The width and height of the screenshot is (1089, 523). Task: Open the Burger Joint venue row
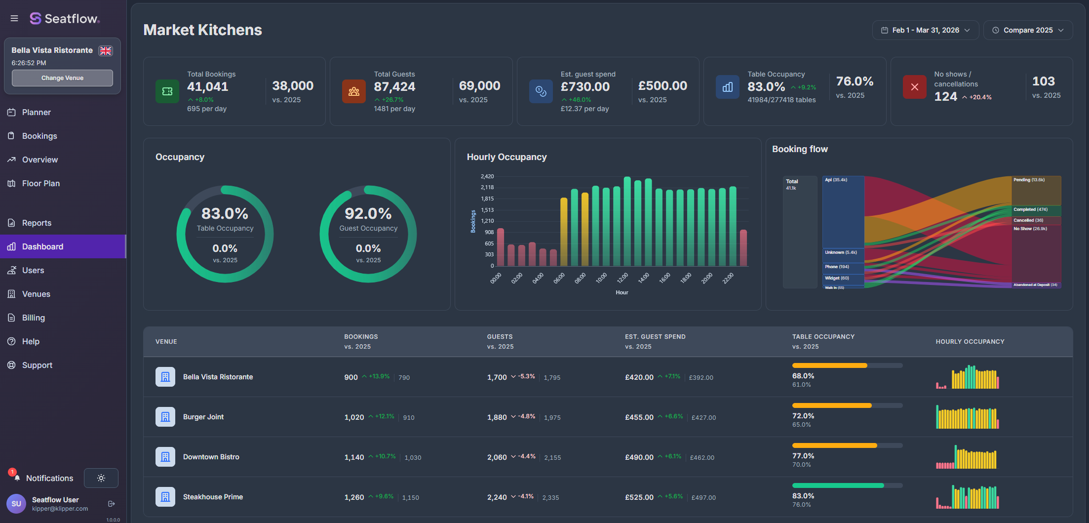click(608, 417)
